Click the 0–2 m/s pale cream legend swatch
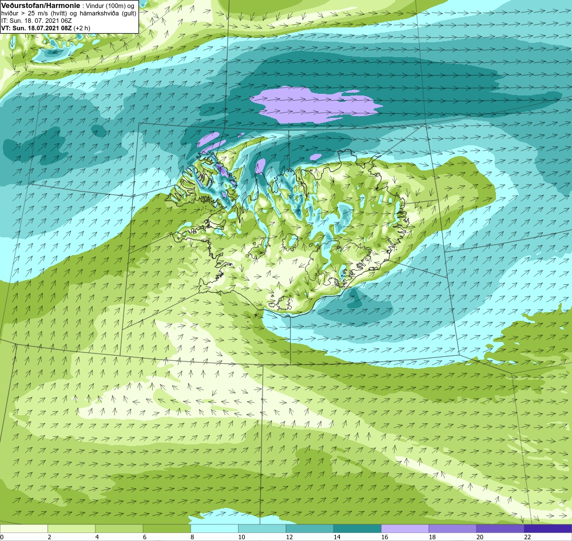Viewport: 572px width, 541px height. tap(23, 528)
